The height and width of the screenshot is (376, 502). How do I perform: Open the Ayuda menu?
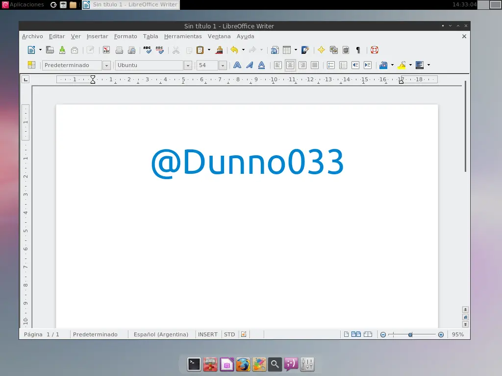[245, 36]
